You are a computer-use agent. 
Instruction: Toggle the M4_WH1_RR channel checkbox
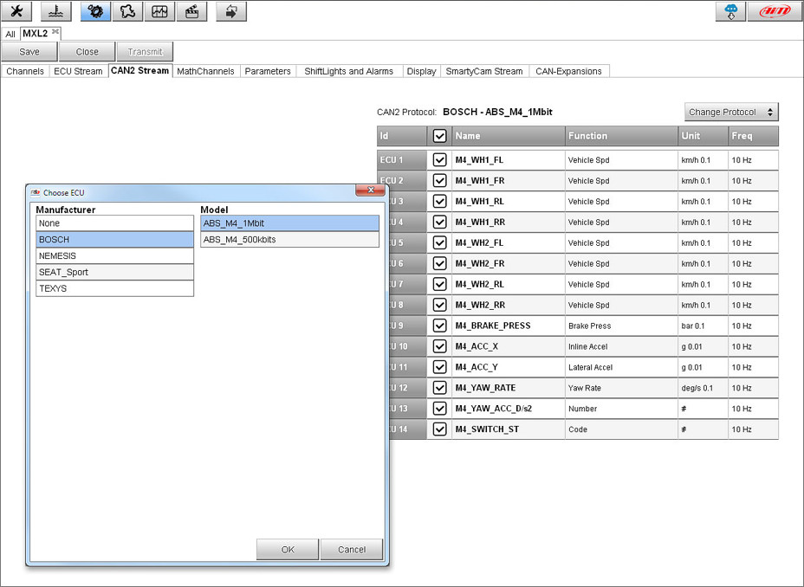[439, 222]
